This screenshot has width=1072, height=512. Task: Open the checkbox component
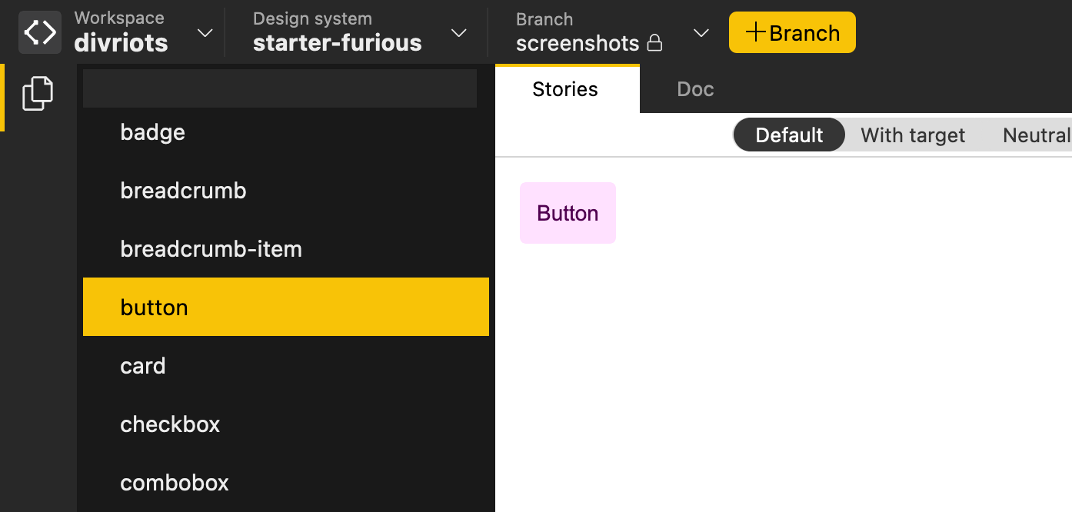tap(170, 424)
